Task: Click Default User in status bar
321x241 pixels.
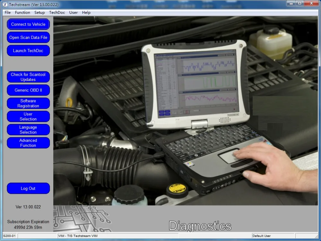Action: tap(261, 236)
